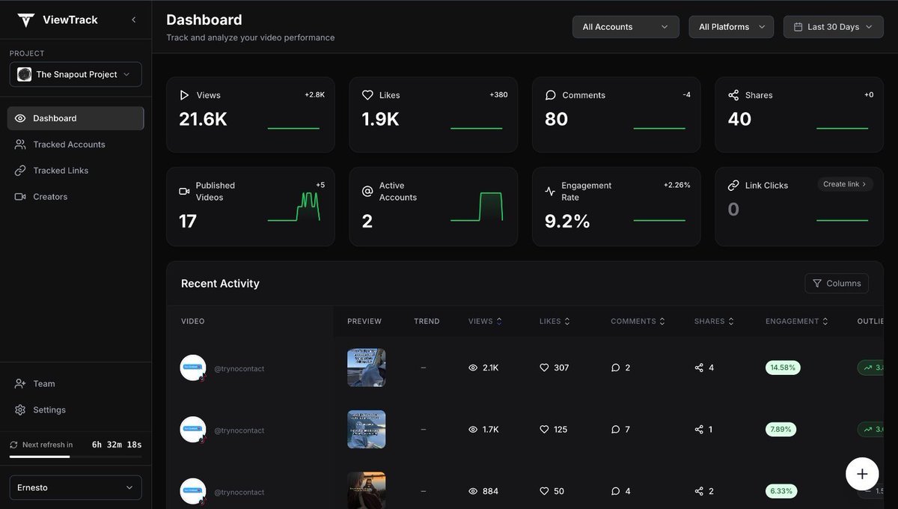
Task: Click the refresh icon next to Next refresh
Action: pyautogui.click(x=13, y=445)
